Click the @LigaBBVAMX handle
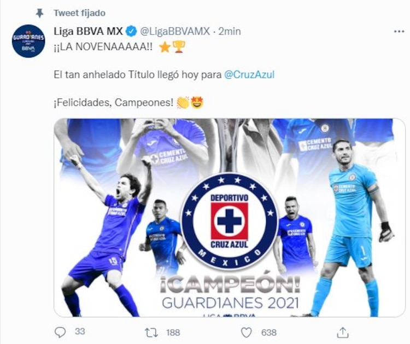Viewport: 410px width, 344px height. pos(175,31)
